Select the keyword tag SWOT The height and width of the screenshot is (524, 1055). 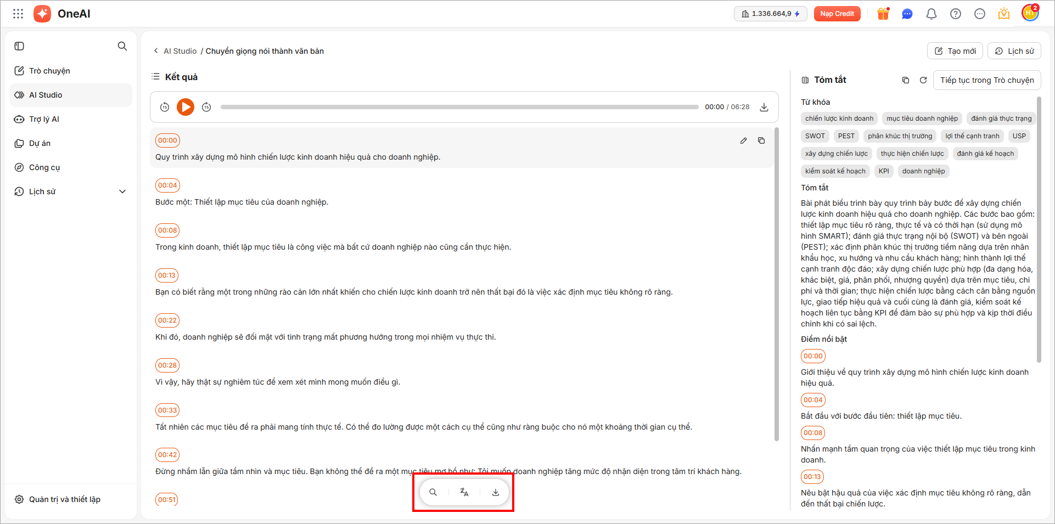(x=815, y=136)
